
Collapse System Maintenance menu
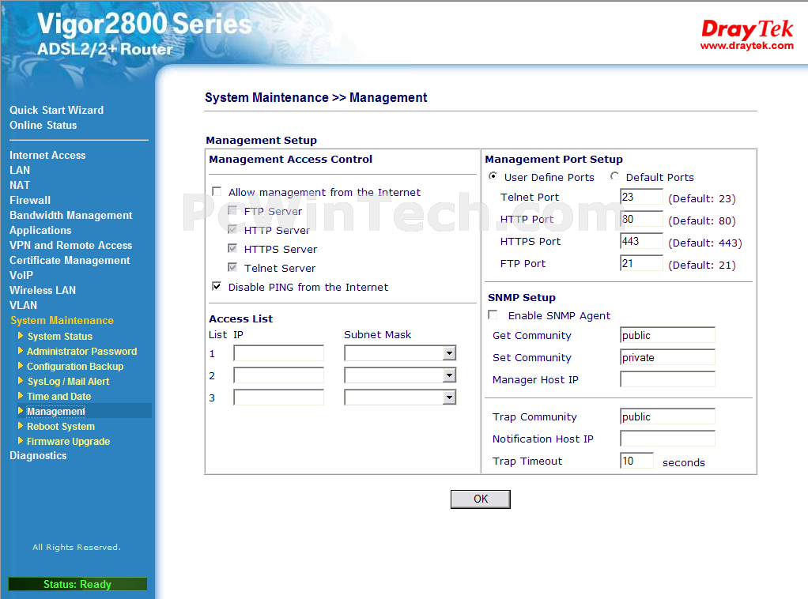click(62, 320)
